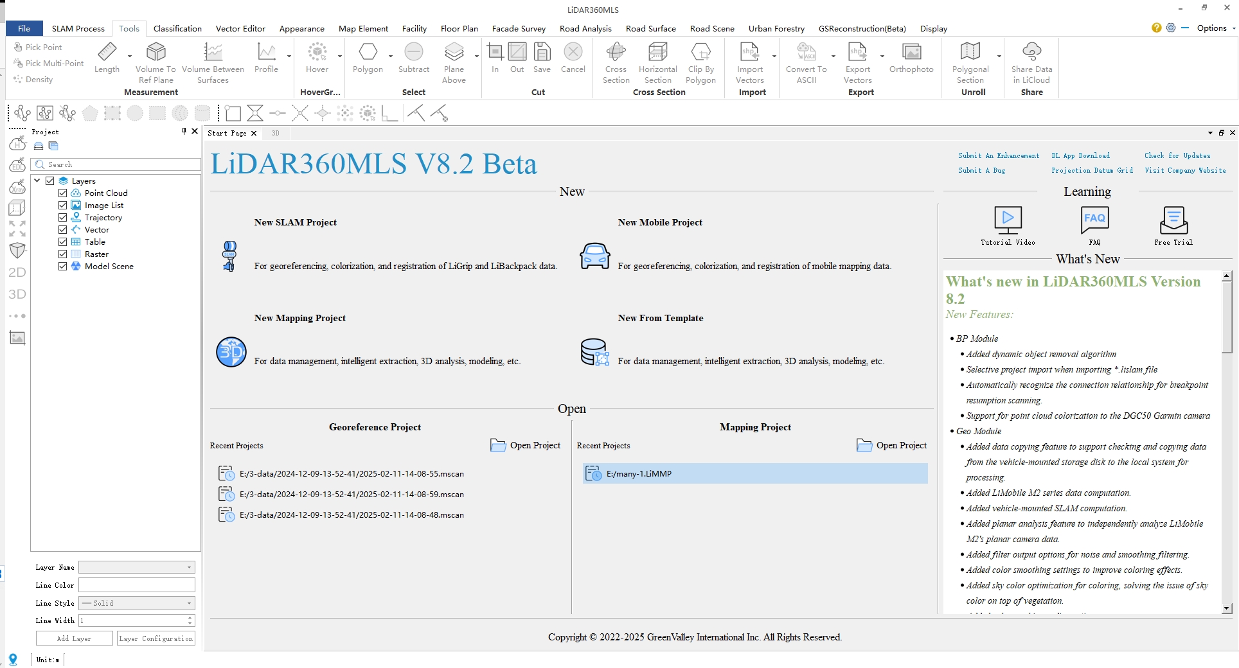Switch to the Vector Editor tab
This screenshot has width=1239, height=668.
(240, 28)
